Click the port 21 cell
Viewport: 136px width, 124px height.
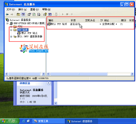pyautogui.click(x=121, y=24)
